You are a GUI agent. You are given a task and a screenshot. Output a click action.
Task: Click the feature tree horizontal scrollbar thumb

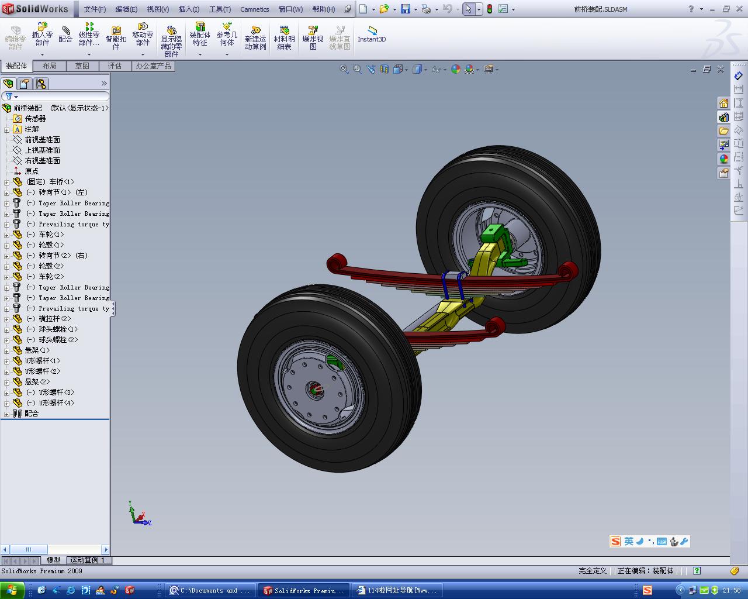pos(28,549)
